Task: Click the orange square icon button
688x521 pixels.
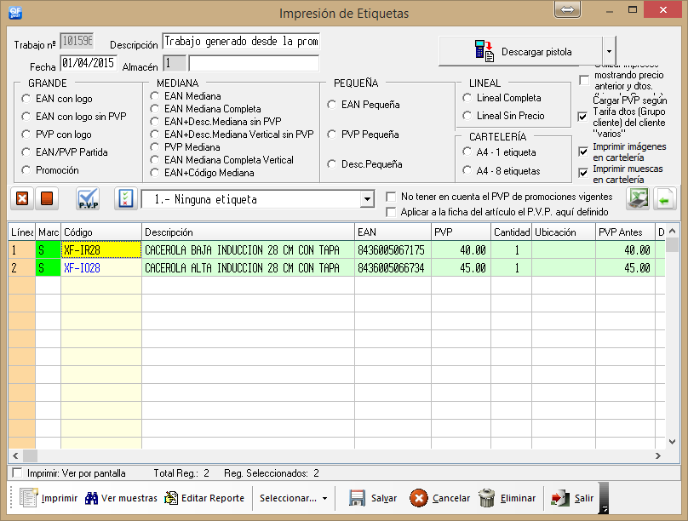Action: click(47, 198)
